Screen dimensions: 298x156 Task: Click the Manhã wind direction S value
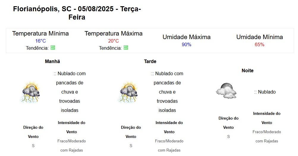point(33,146)
